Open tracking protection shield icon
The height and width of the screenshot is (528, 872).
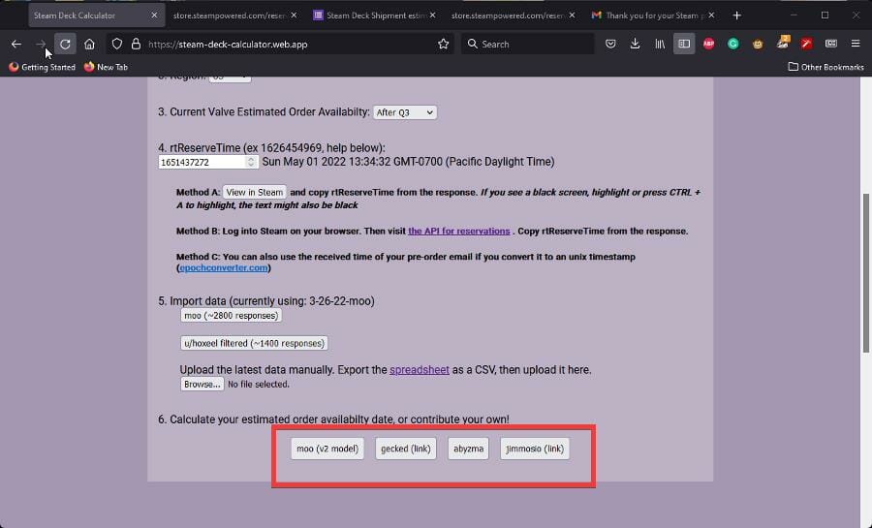[117, 44]
